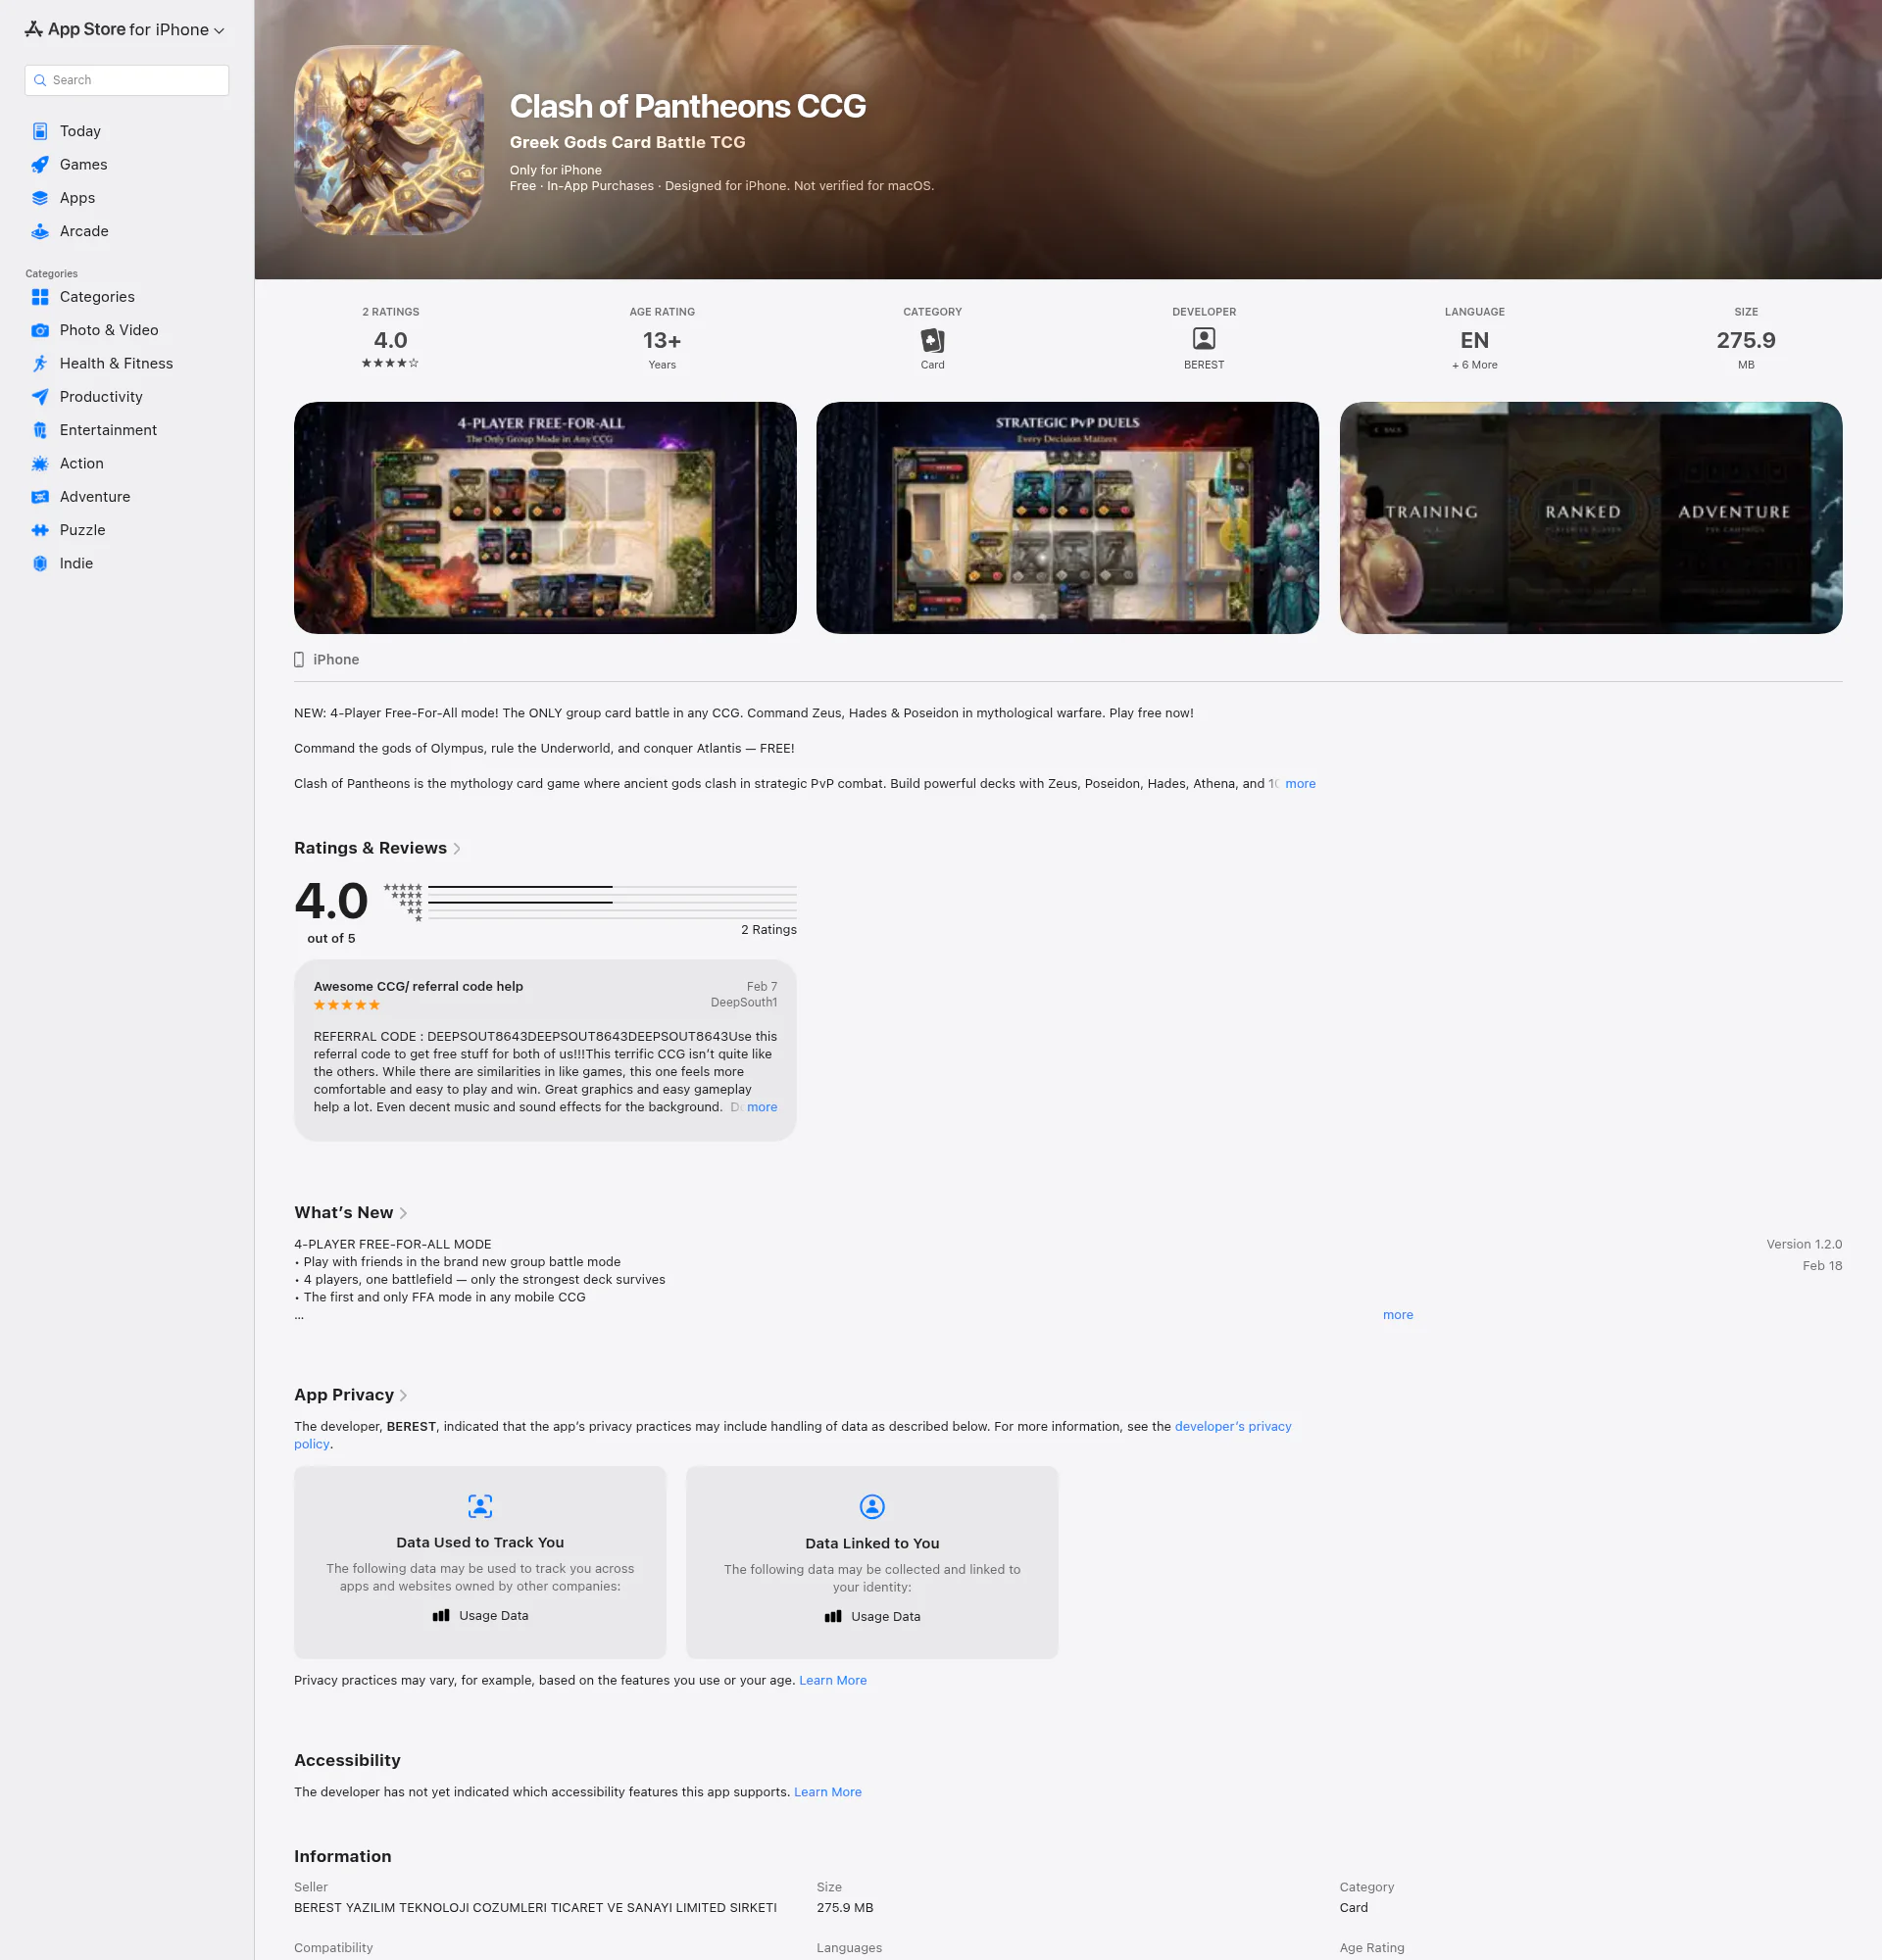Click the Clash of Pantheons app icon
Screen dimensions: 1882x1960
(x=389, y=140)
